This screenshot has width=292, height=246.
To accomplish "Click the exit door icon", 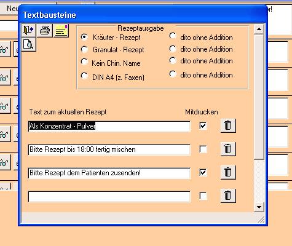I will pos(28,30).
